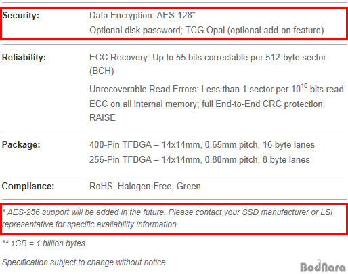The height and width of the screenshot is (274, 348).
Task: Click the RAISE text
Action: 103,117
